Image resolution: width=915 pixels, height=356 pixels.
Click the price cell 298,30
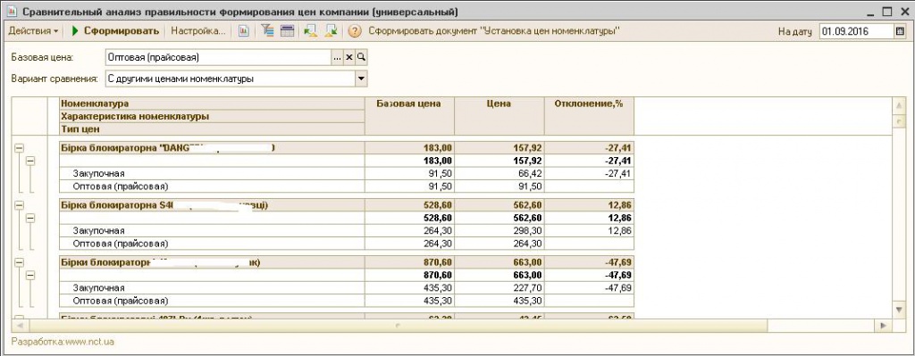pyautogui.click(x=499, y=231)
